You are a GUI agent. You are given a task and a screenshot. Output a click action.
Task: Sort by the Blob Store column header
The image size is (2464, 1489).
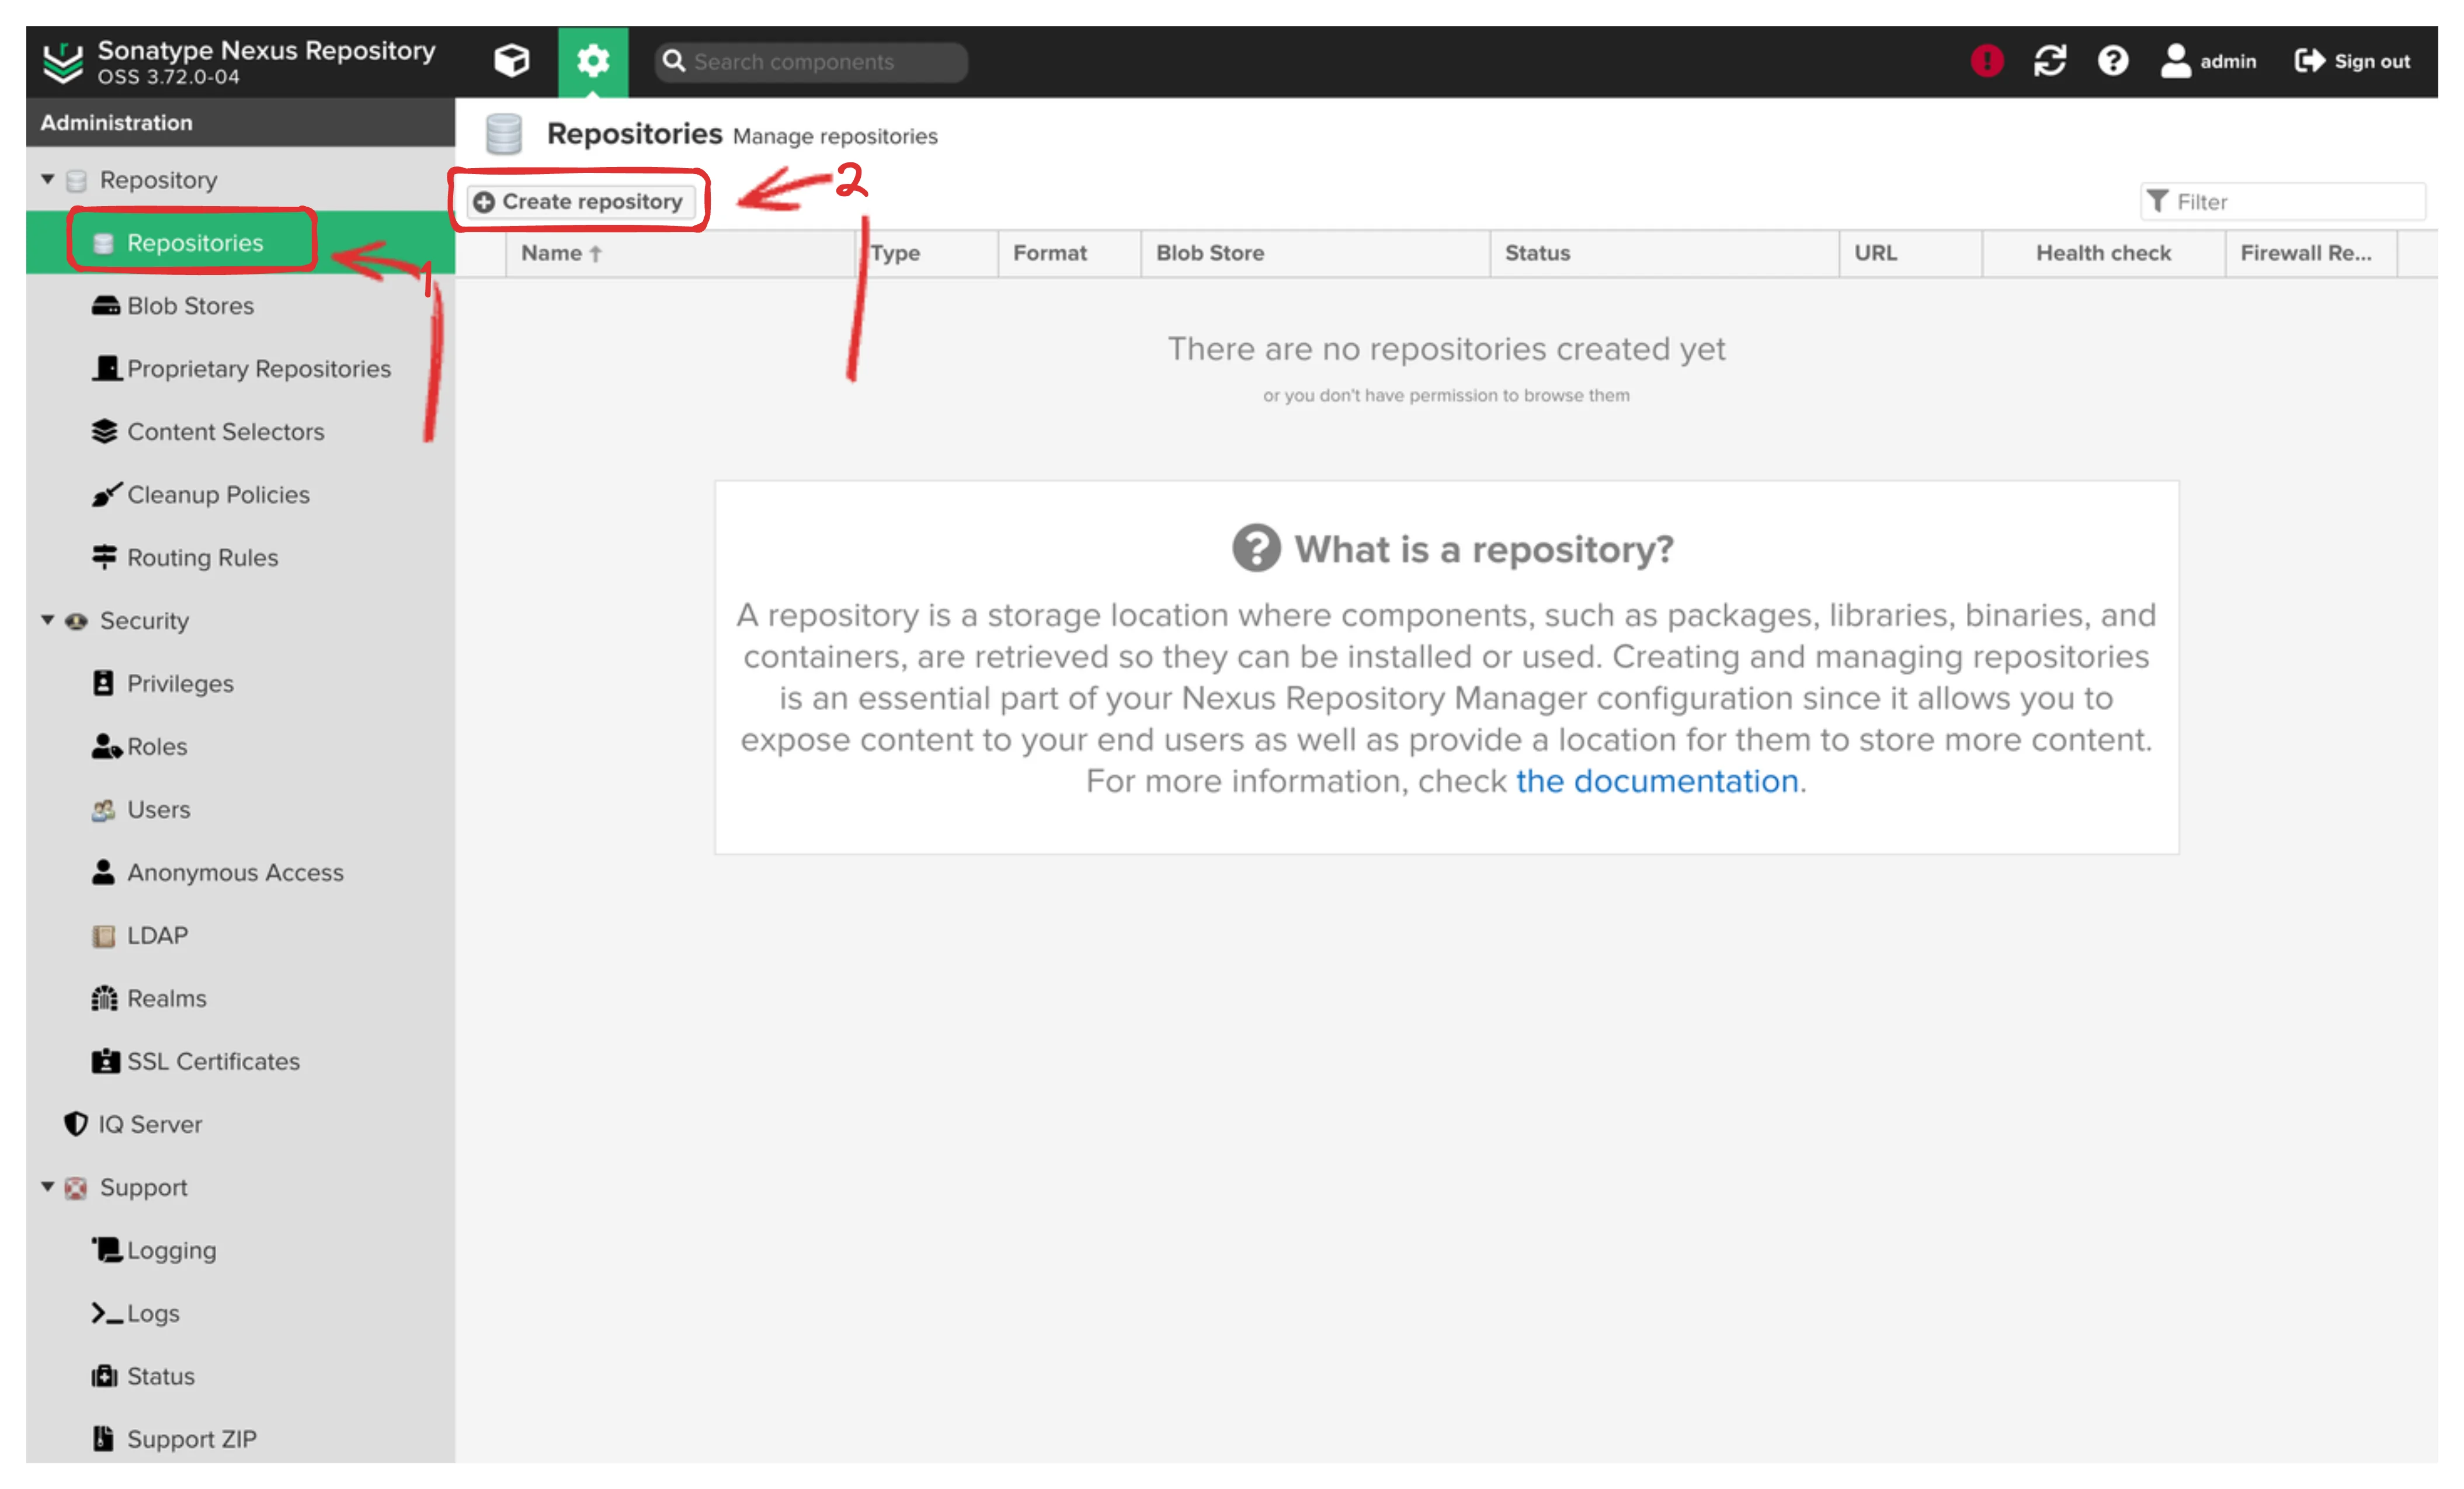1315,254
